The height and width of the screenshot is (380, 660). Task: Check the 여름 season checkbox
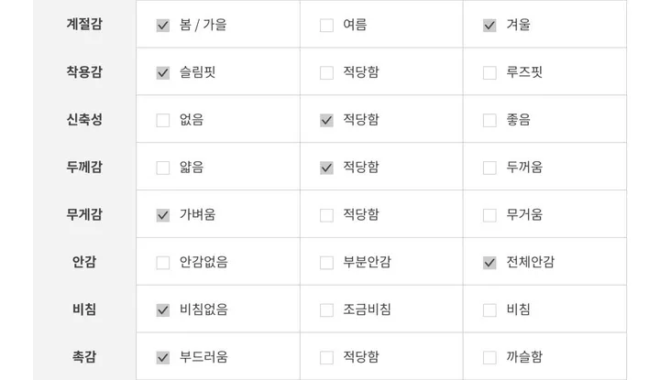click(326, 26)
